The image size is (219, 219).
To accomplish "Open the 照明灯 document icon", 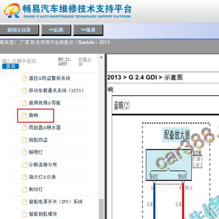I will [25, 152].
